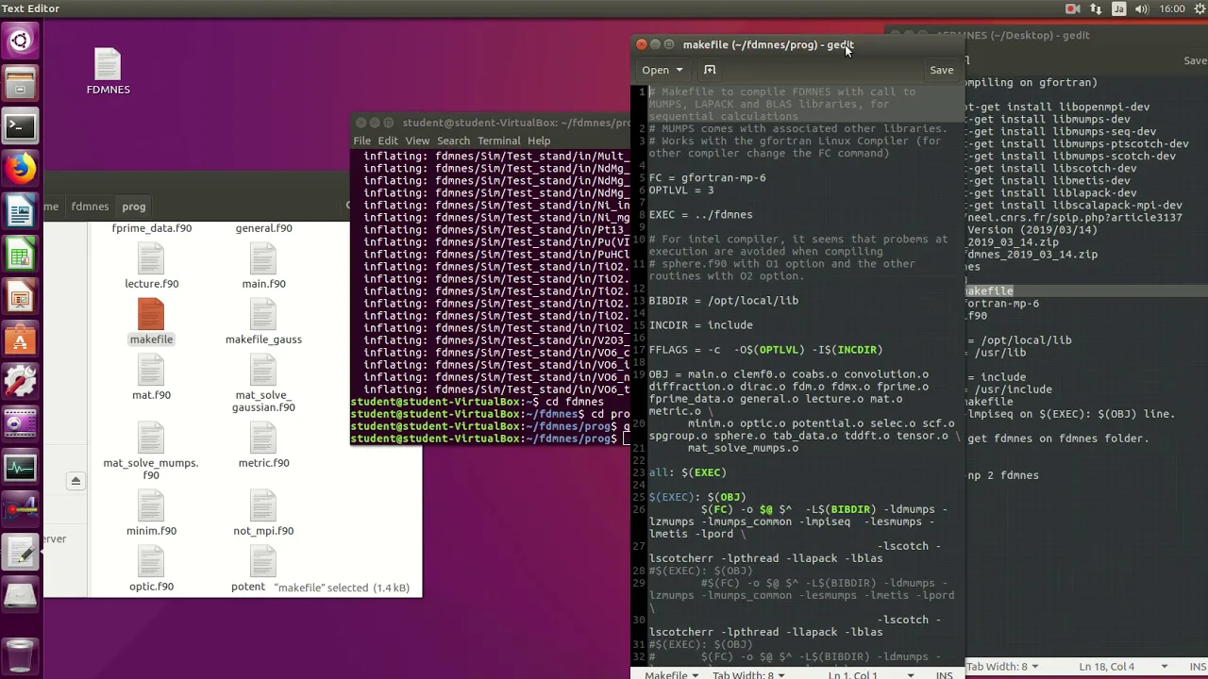This screenshot has width=1208, height=679.
Task: Open LibreOffice Impress in the dock
Action: click(x=20, y=298)
